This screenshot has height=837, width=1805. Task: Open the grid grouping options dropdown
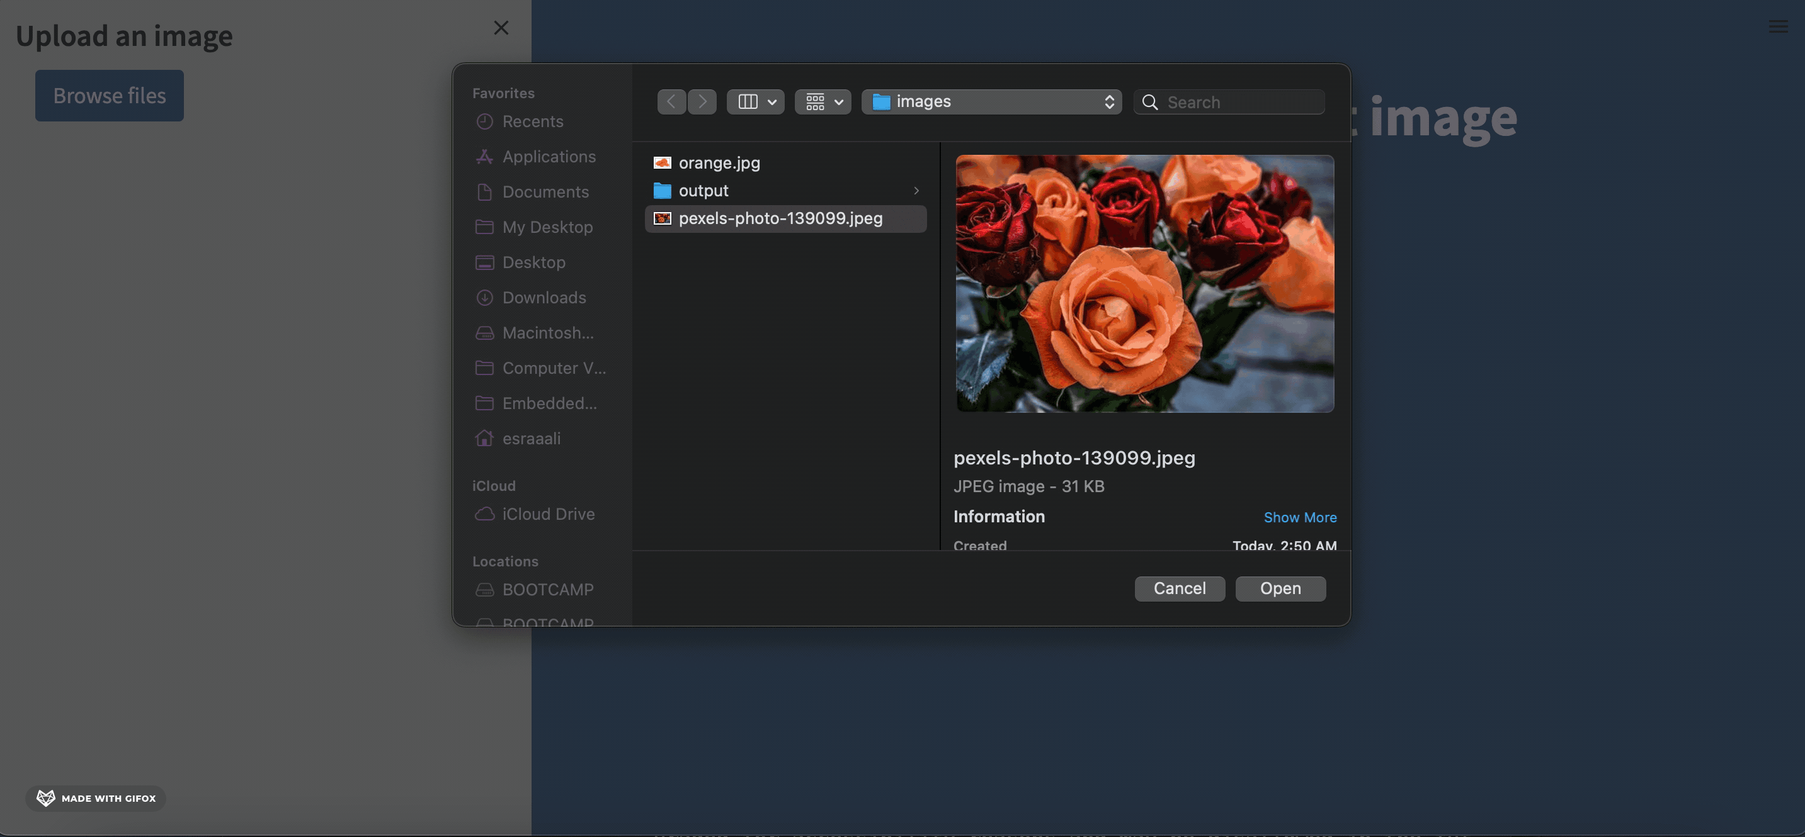(x=823, y=101)
